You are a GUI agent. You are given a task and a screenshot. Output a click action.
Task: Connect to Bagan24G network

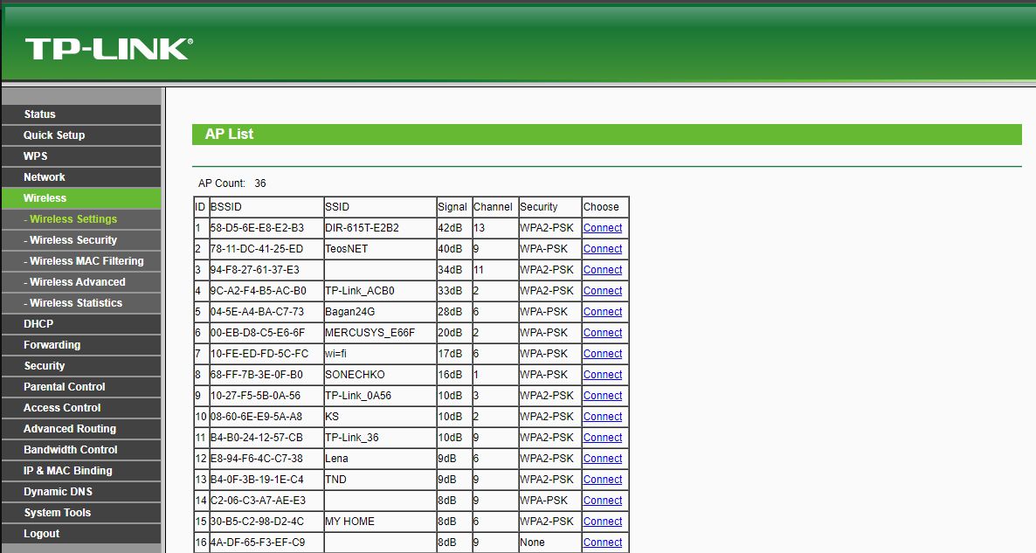tap(603, 312)
